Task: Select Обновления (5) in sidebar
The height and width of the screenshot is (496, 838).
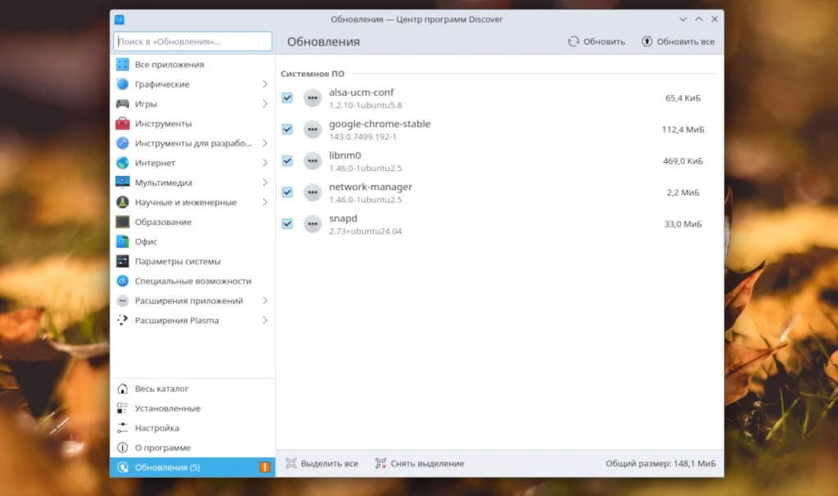Action: 192,467
